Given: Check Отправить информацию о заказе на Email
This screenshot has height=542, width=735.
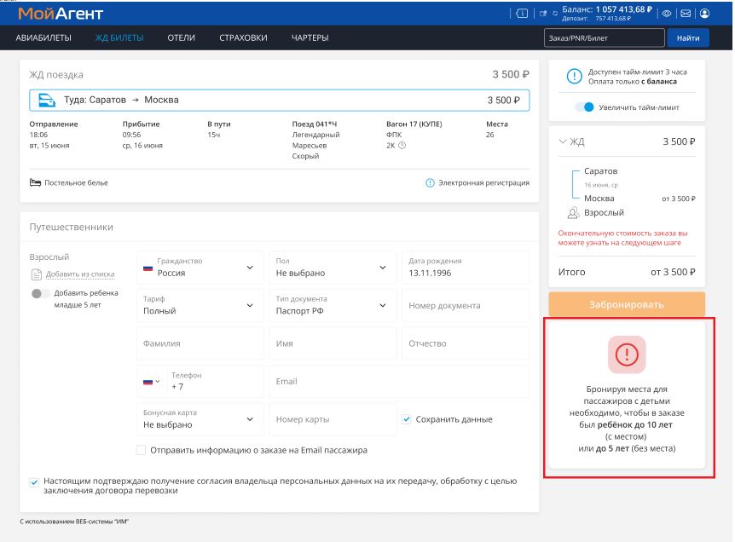Looking at the screenshot, I should [141, 450].
